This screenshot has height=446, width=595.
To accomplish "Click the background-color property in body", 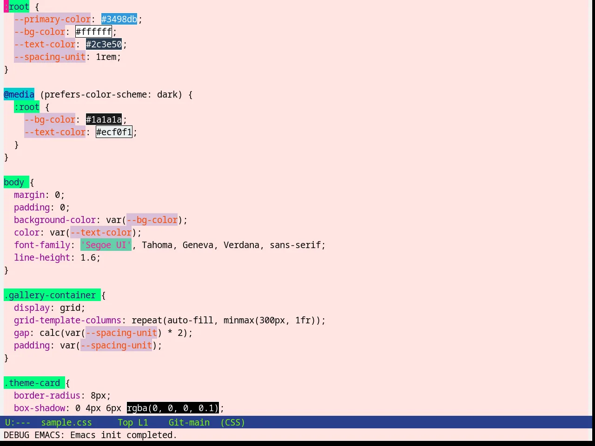I will (55, 220).
